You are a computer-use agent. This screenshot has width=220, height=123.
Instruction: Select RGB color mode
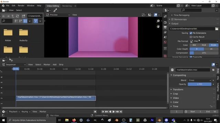(204, 45)
